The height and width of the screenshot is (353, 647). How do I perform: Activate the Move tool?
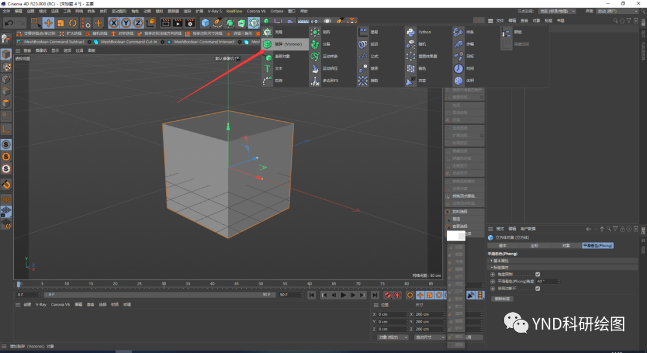pos(49,23)
